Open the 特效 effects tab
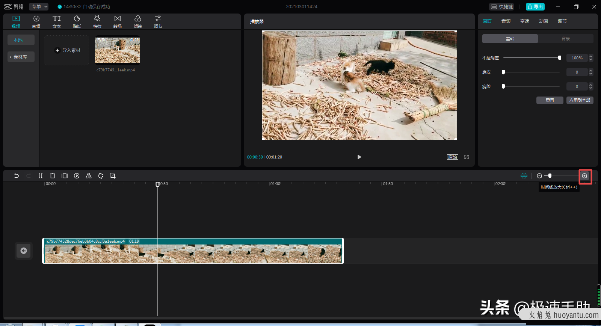The image size is (601, 326). point(97,22)
